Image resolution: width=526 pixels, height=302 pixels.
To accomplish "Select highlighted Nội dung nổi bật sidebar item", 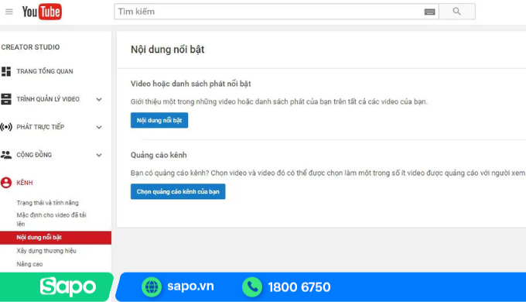I will pos(56,238).
